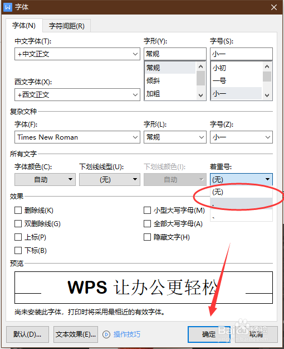284x349 pixels.
Task: Switch to the 字体(N) tab
Action: tap(24, 26)
